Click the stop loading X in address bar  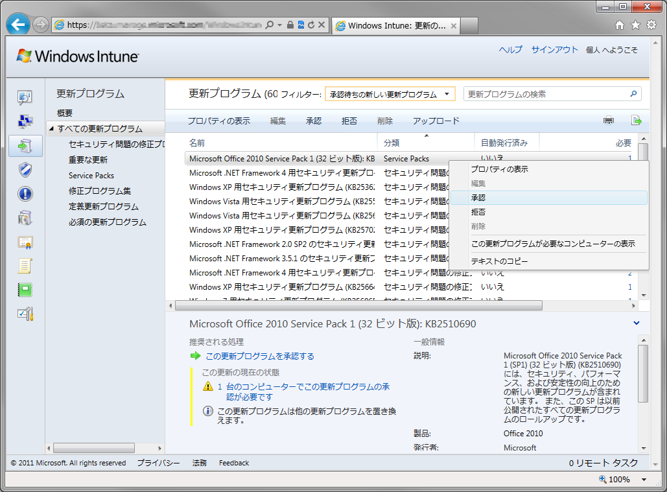click(322, 25)
